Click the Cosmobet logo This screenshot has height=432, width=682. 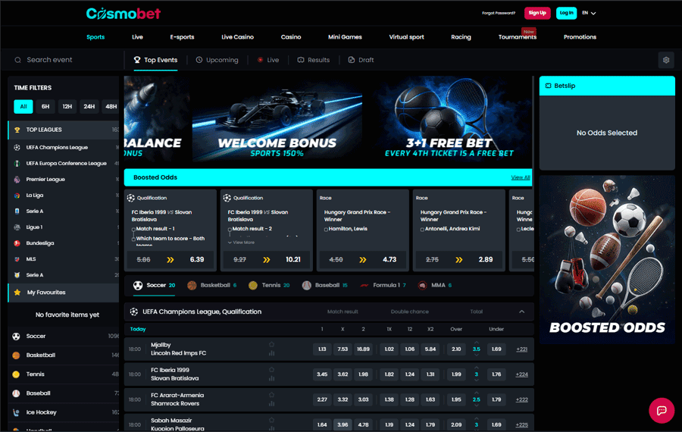click(124, 14)
